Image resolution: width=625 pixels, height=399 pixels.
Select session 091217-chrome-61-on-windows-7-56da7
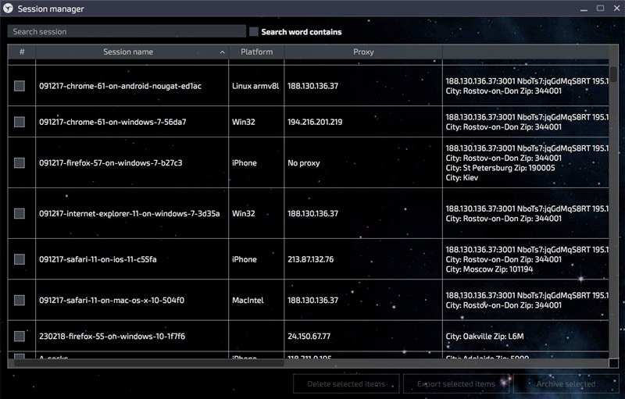pyautogui.click(x=112, y=122)
